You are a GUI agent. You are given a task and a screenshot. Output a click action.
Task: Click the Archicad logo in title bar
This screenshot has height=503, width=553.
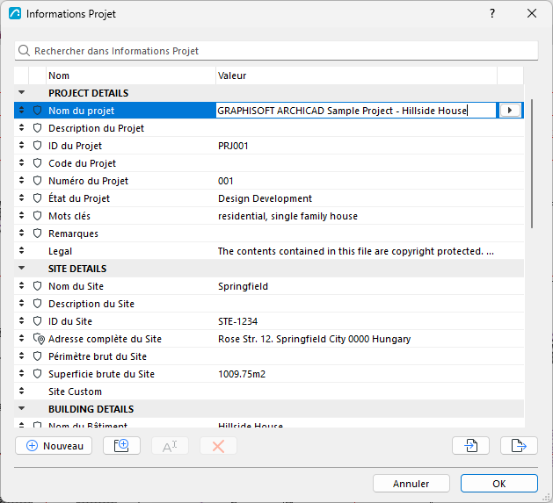point(15,13)
